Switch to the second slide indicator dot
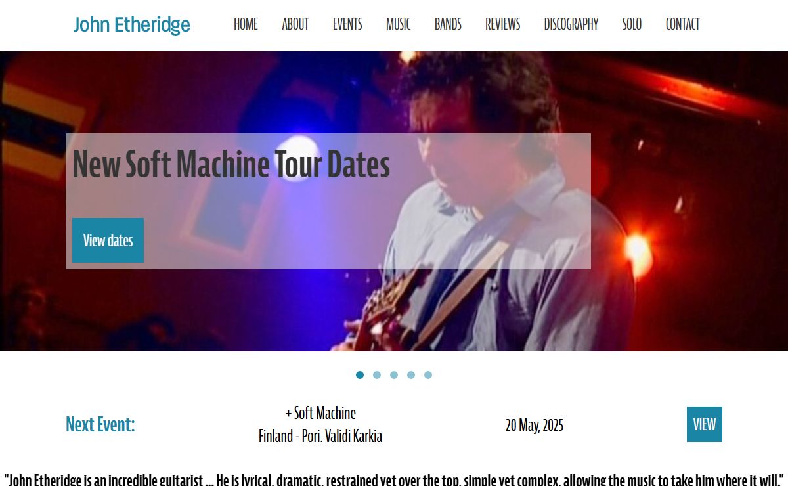The width and height of the screenshot is (788, 486). point(377,375)
